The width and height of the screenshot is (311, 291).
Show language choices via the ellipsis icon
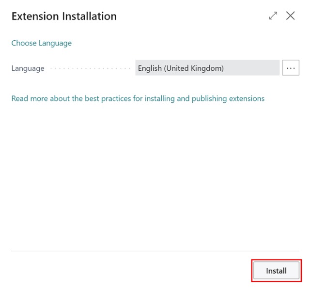tap(291, 68)
